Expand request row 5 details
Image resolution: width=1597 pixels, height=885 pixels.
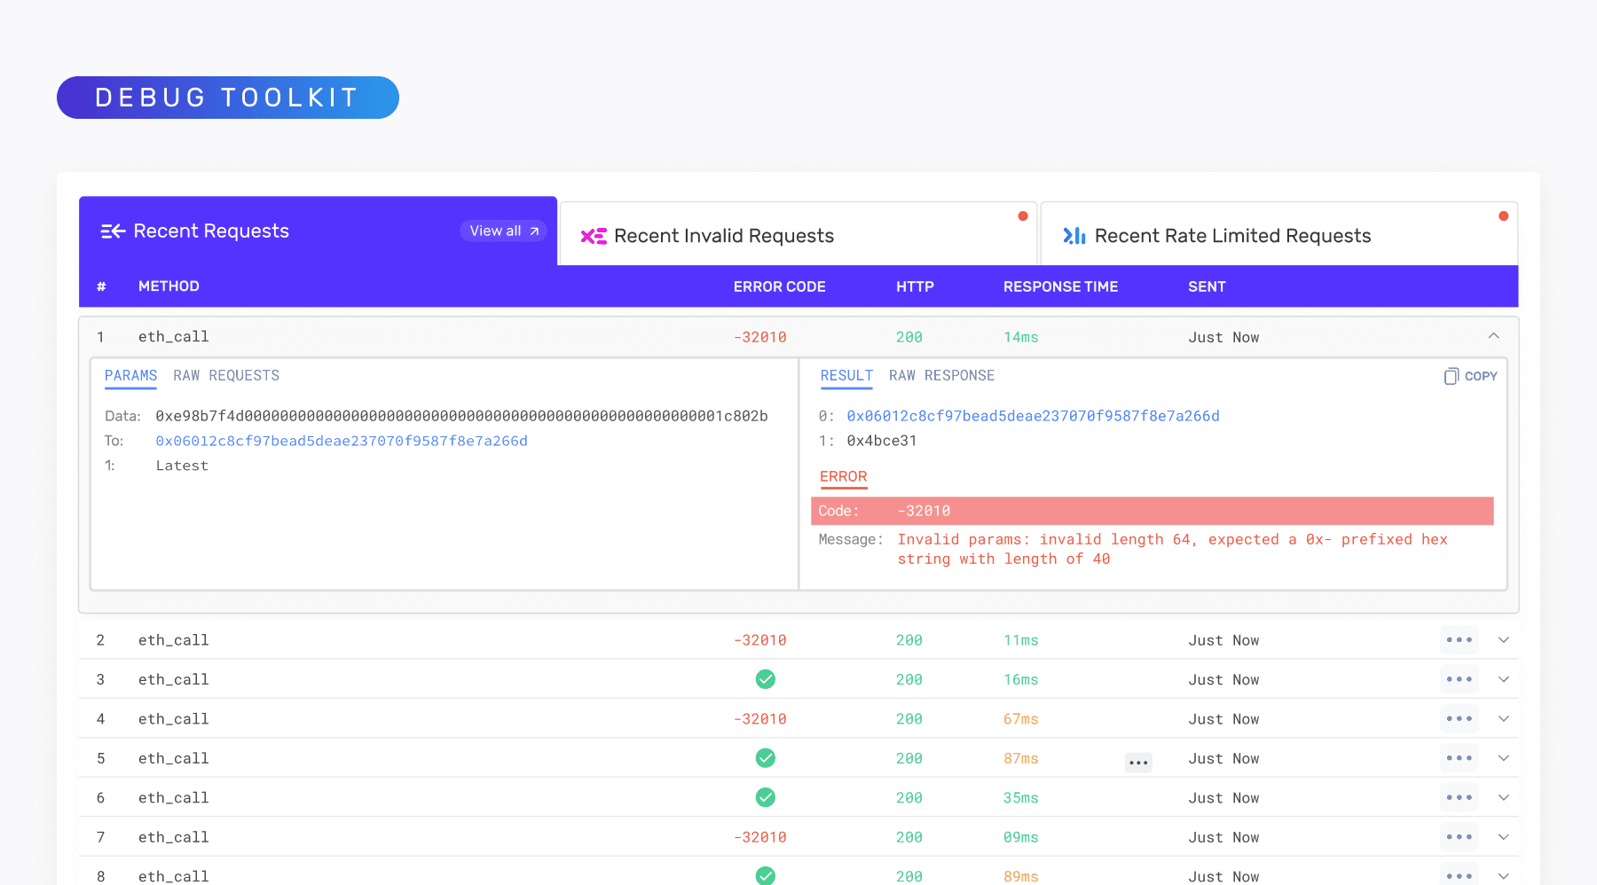coord(1504,758)
